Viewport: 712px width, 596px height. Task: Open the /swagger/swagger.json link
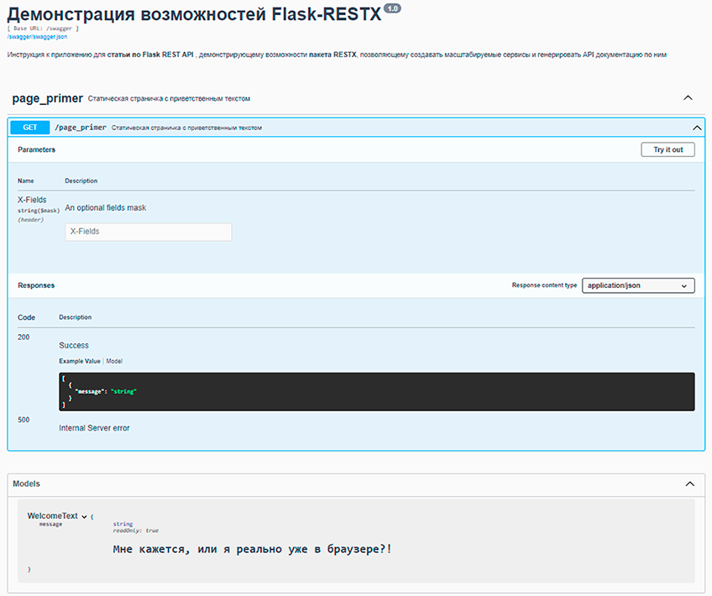[x=37, y=37]
